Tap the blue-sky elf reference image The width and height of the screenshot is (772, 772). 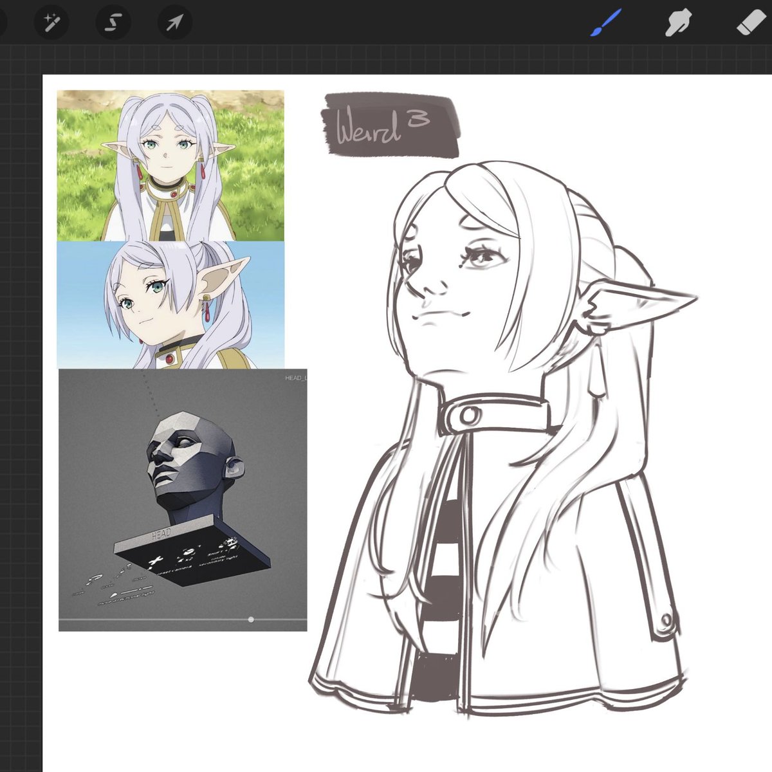pos(170,305)
